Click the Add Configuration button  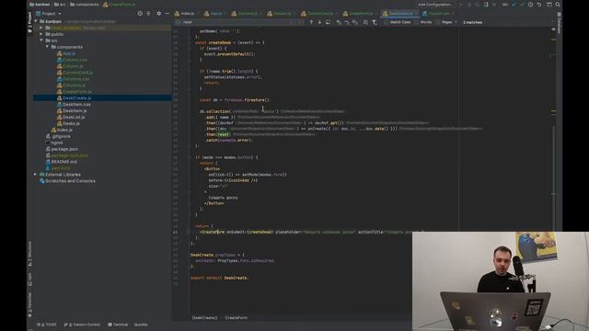435,5
